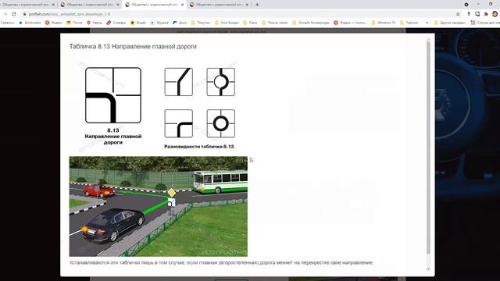Open the reading list button
Viewport: 500px width, 281px height.
point(485,23)
